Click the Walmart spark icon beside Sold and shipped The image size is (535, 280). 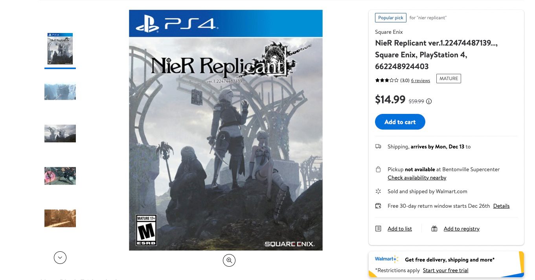tap(378, 191)
